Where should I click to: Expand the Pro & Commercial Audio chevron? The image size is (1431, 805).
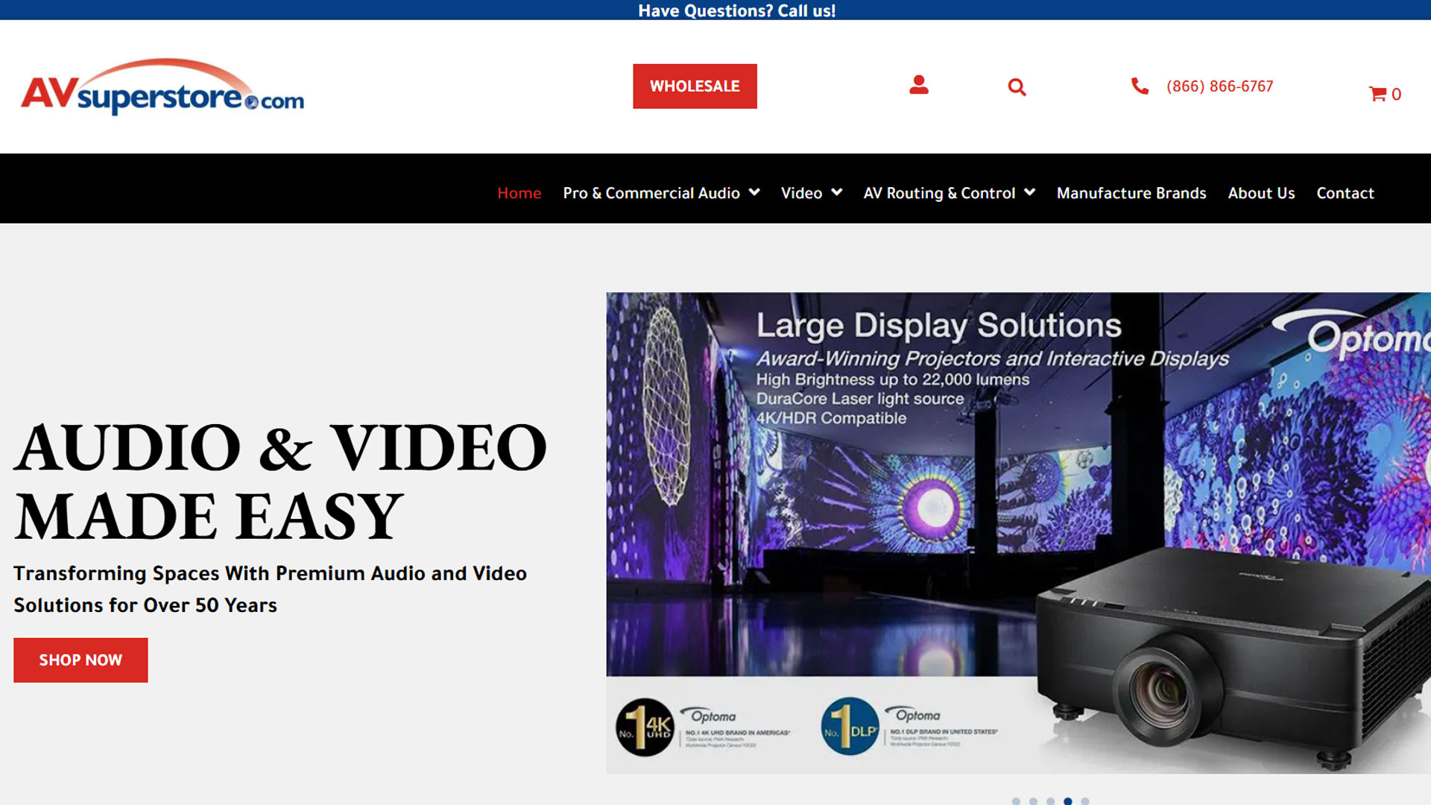click(754, 192)
